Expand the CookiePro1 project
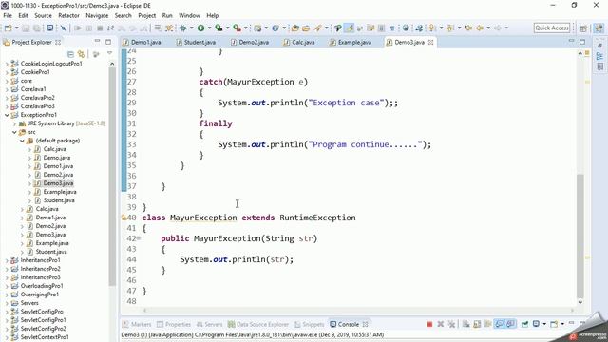608x342 pixels. coord(7,72)
